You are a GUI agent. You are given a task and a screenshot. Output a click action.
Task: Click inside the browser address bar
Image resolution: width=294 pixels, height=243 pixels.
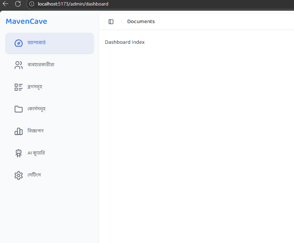pyautogui.click(x=86, y=4)
